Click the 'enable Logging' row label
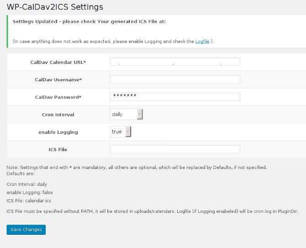The width and height of the screenshot is (306, 248). coord(58,132)
